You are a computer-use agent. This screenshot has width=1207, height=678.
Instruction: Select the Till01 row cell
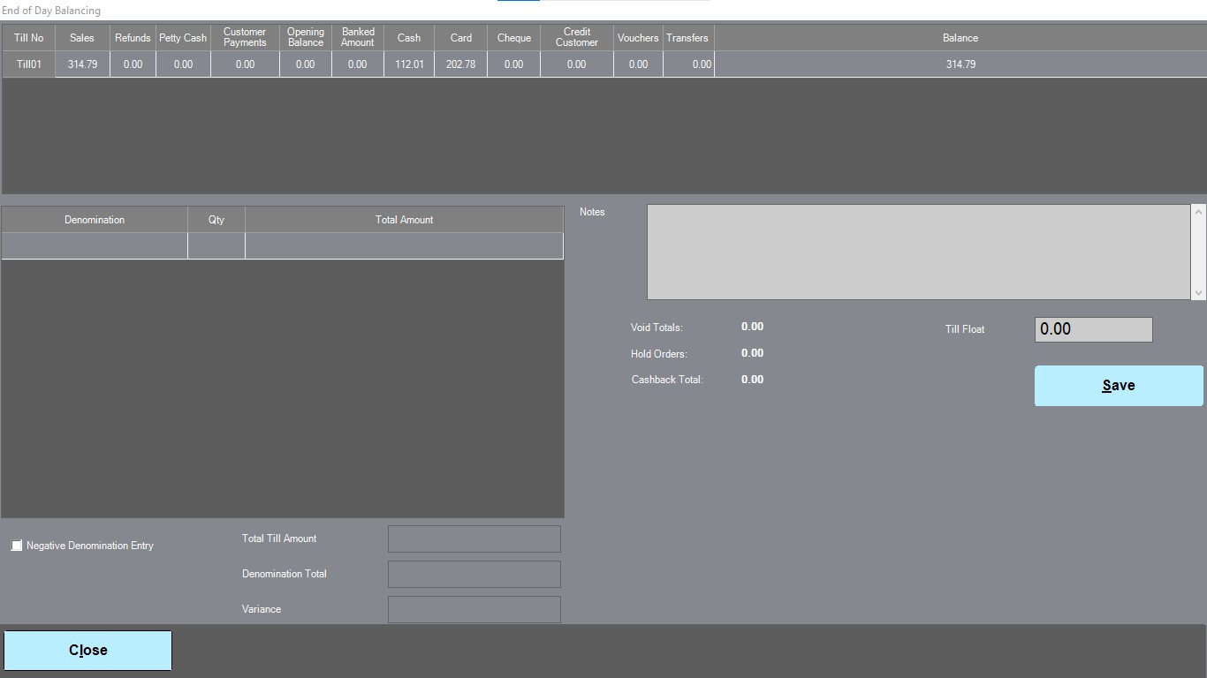[29, 64]
